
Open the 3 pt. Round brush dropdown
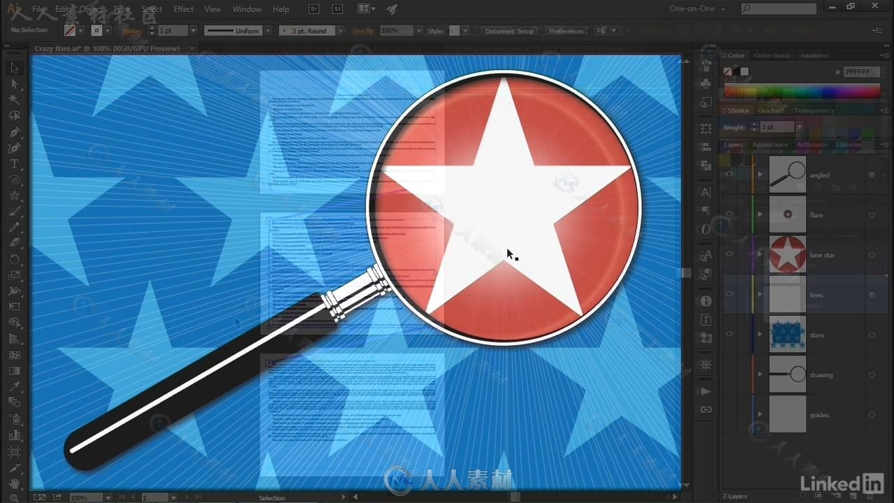pyautogui.click(x=340, y=31)
